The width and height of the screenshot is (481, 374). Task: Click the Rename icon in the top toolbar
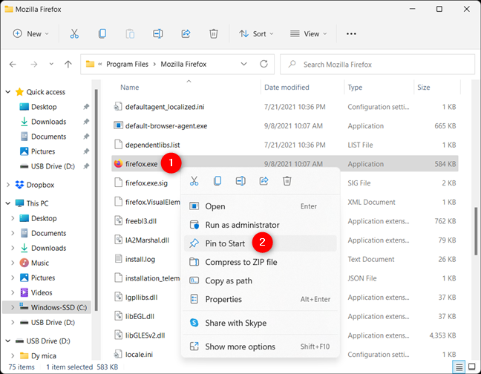158,33
